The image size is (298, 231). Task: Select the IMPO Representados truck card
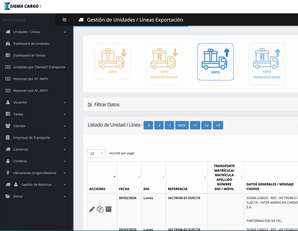point(164,64)
